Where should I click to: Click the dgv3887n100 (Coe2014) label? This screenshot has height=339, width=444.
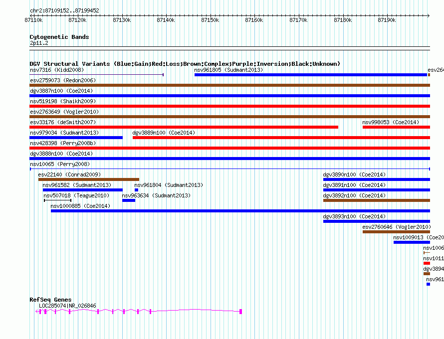pos(61,91)
